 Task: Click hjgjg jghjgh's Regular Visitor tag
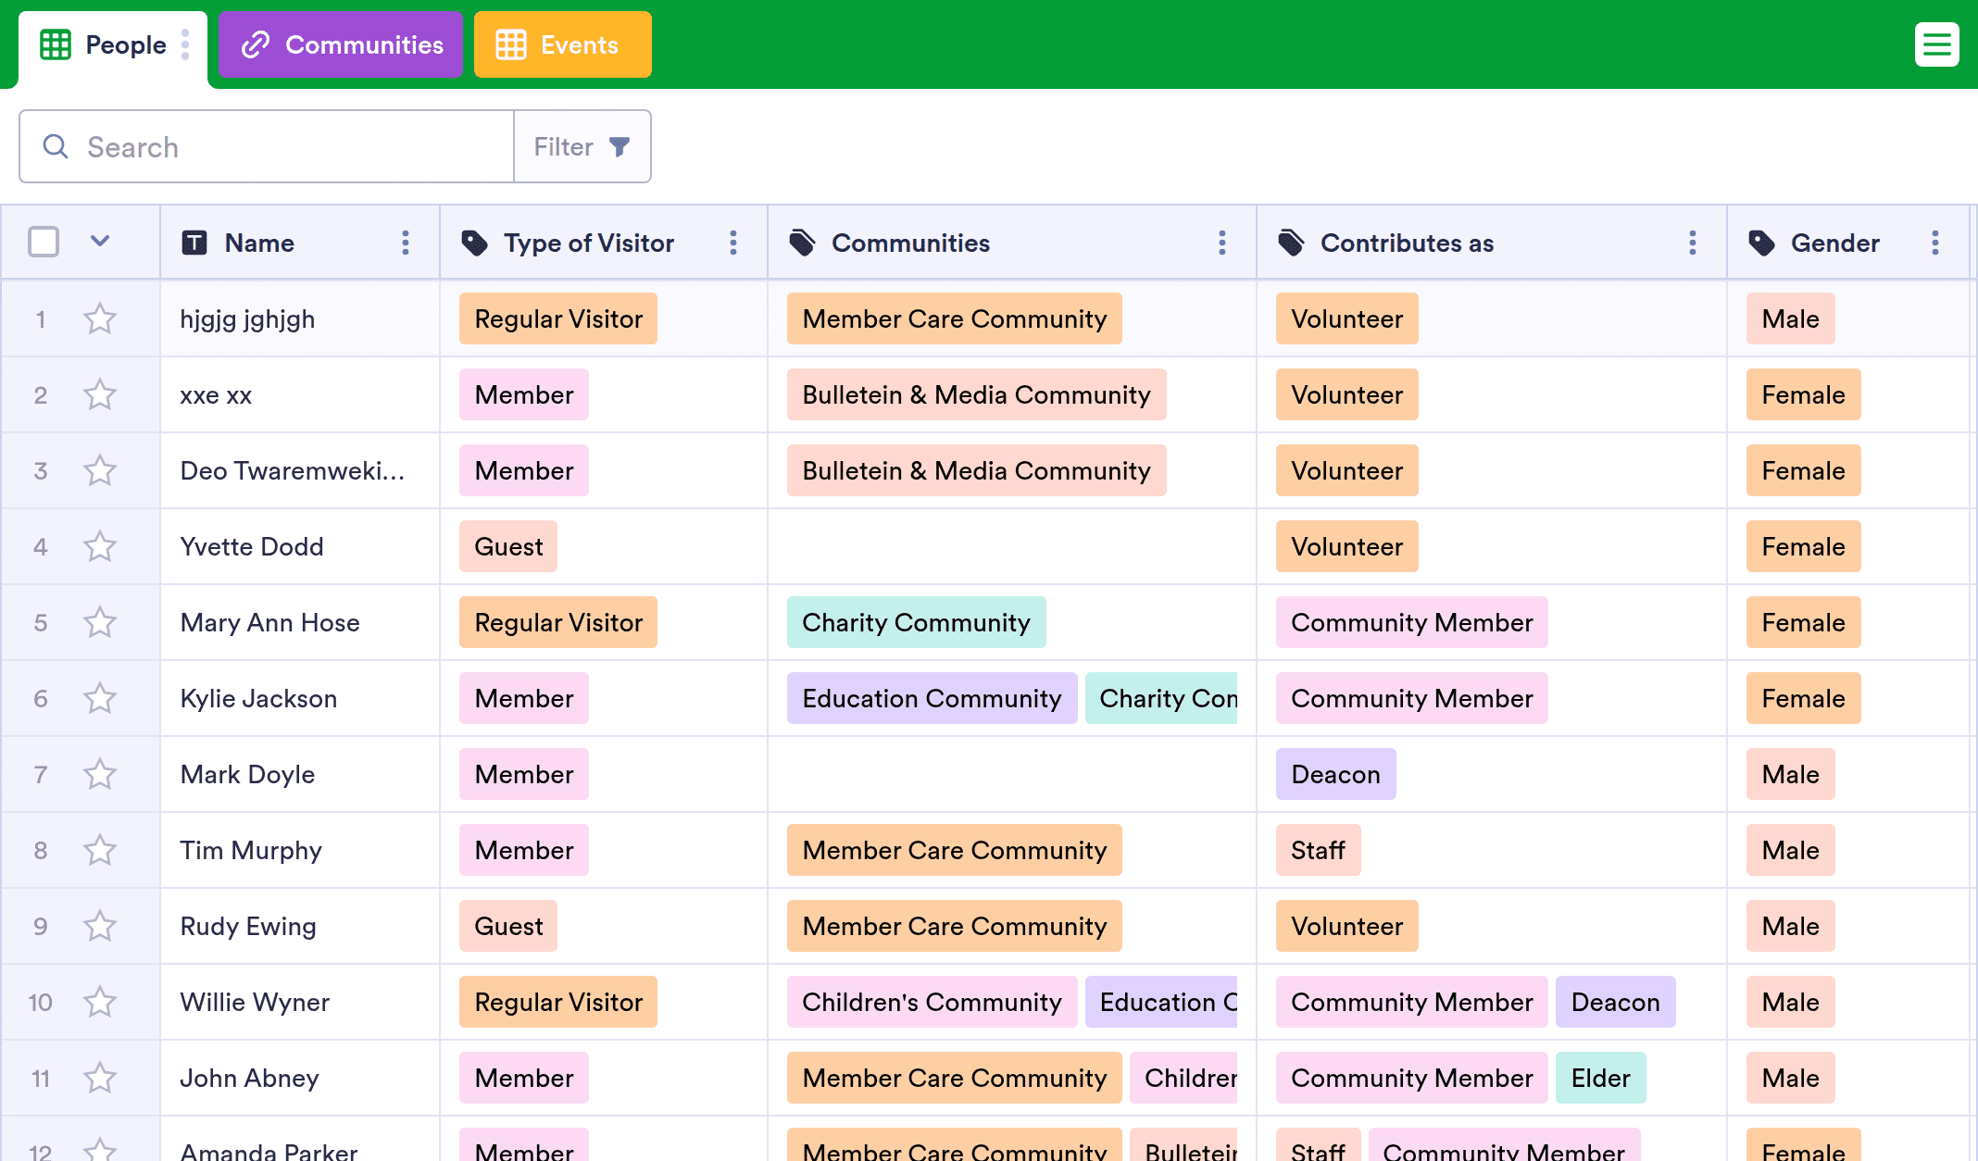pos(558,318)
